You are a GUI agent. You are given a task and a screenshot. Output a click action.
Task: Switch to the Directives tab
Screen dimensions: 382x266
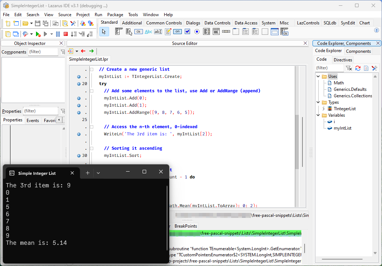click(x=343, y=60)
